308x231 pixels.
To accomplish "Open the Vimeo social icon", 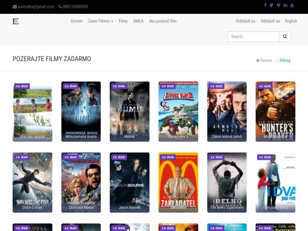I will point(278,5).
